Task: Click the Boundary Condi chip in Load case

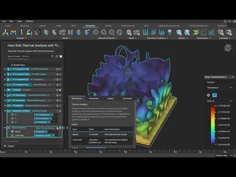Action: point(45,135)
